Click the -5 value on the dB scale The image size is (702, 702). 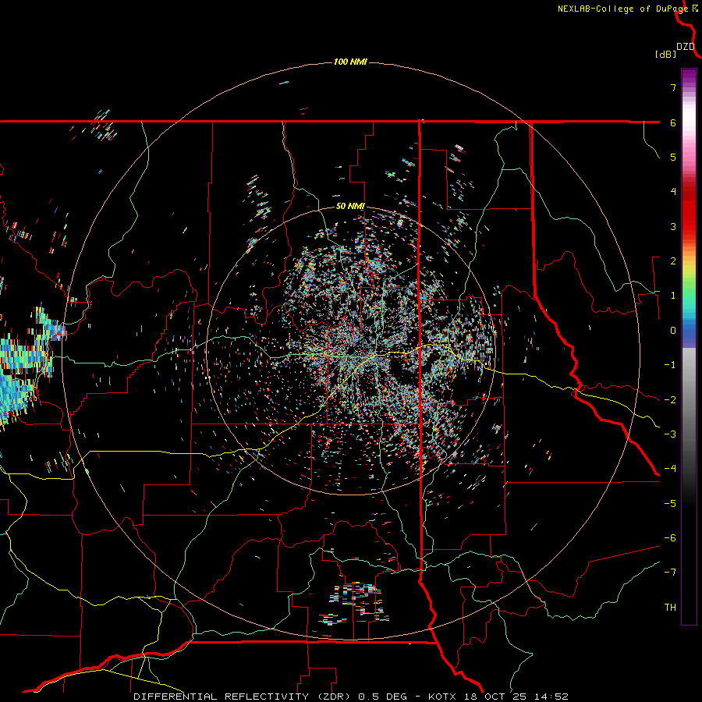pyautogui.click(x=670, y=504)
